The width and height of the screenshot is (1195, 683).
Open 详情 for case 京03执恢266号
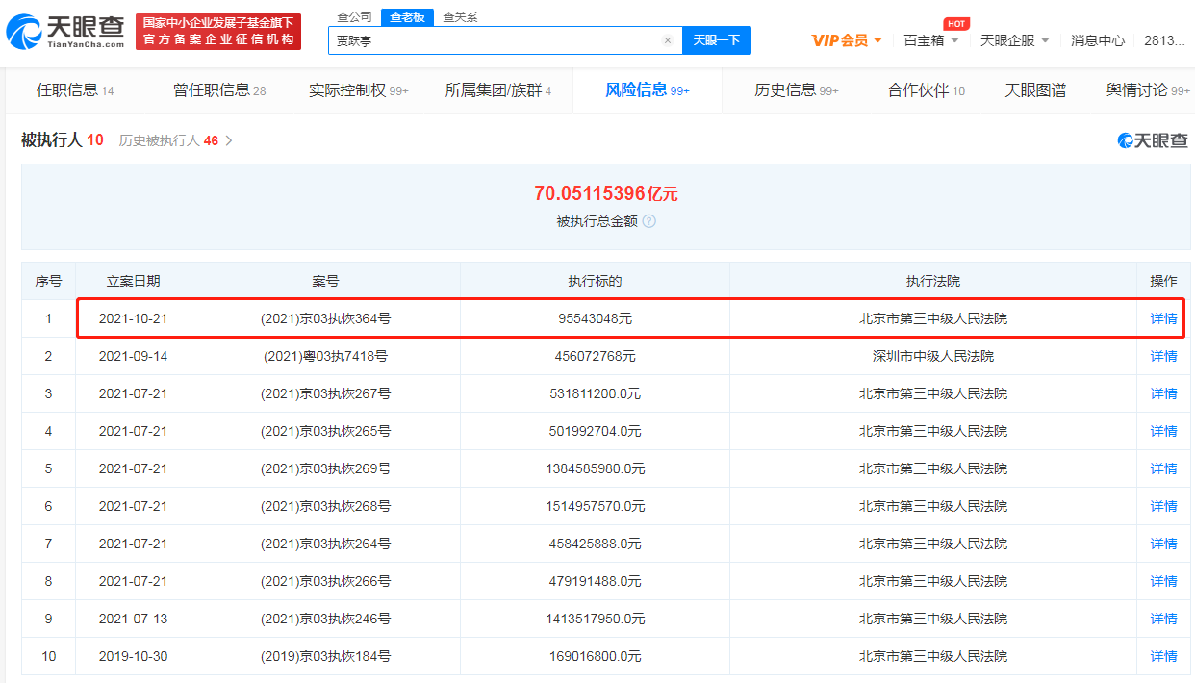tap(1164, 581)
